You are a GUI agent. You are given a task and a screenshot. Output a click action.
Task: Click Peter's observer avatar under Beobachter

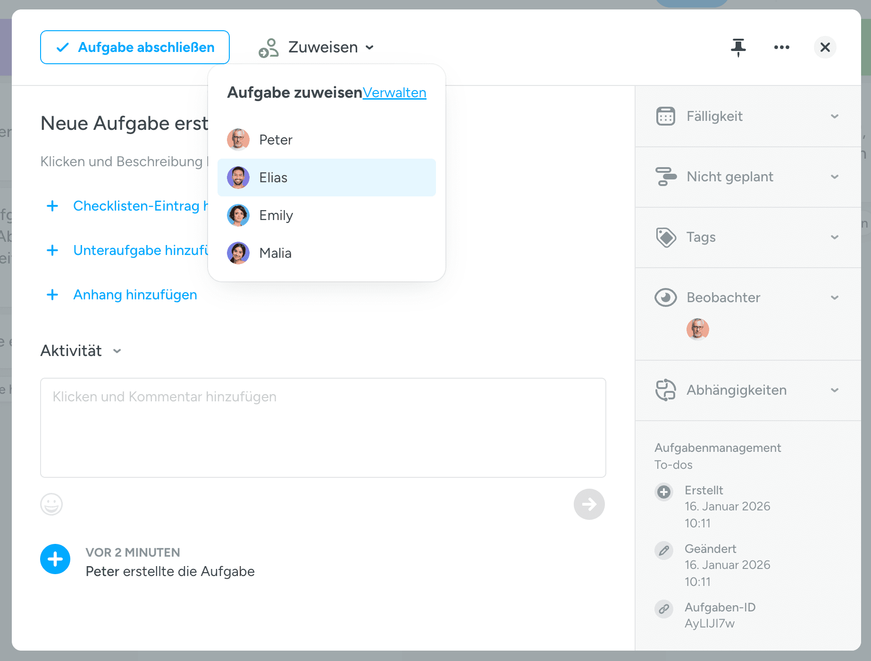[697, 329]
